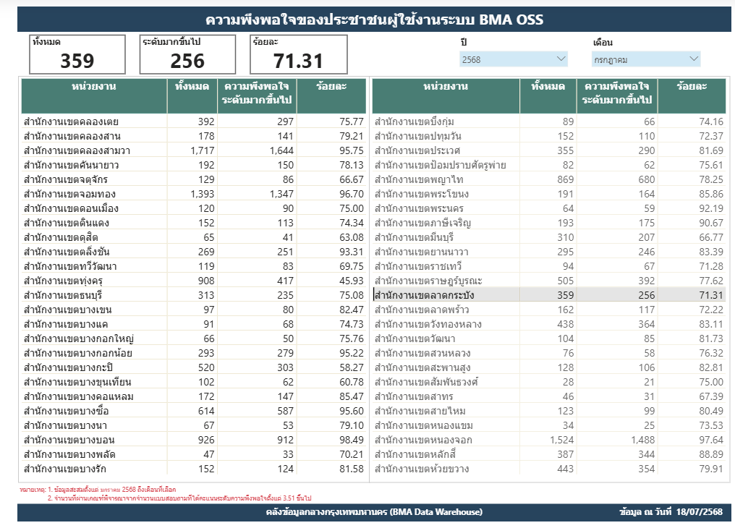Select row สำนักงานเขตคลองสามวา
This screenshot has height=528, width=735.
(194, 151)
